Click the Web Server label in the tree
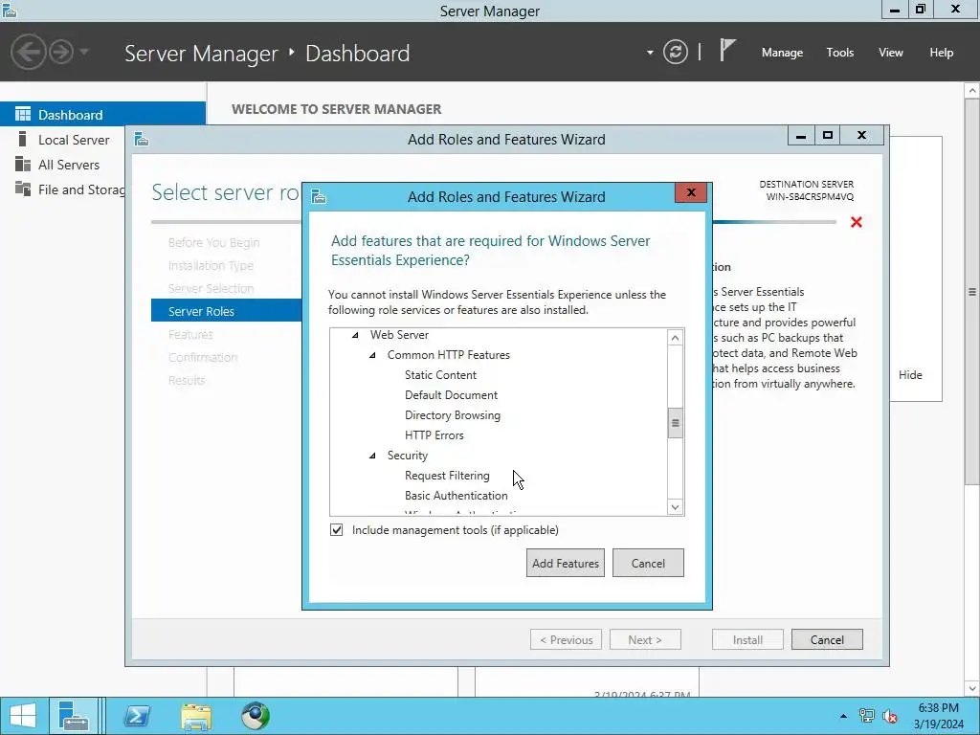This screenshot has height=735, width=980. point(399,335)
